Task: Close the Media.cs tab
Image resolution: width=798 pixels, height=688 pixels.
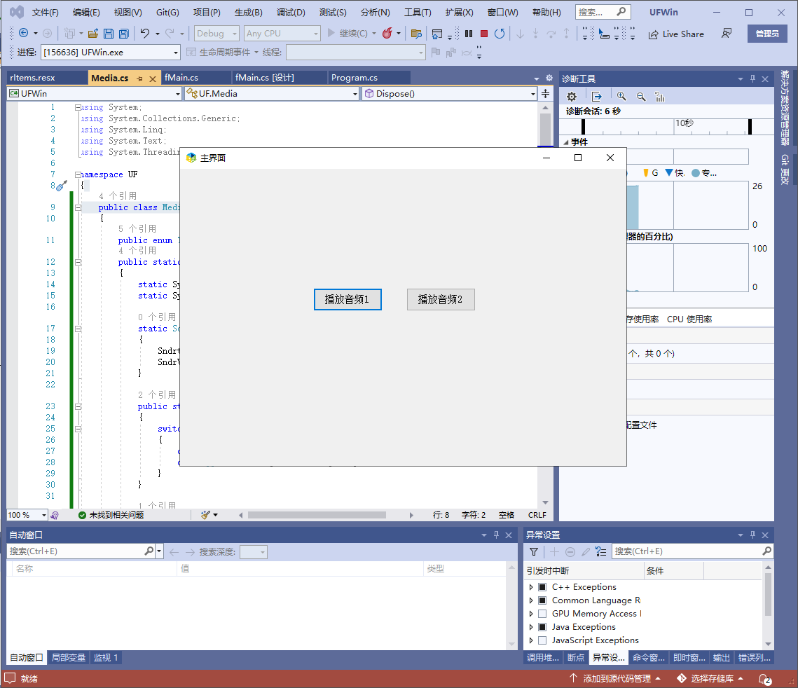Action: (x=152, y=79)
